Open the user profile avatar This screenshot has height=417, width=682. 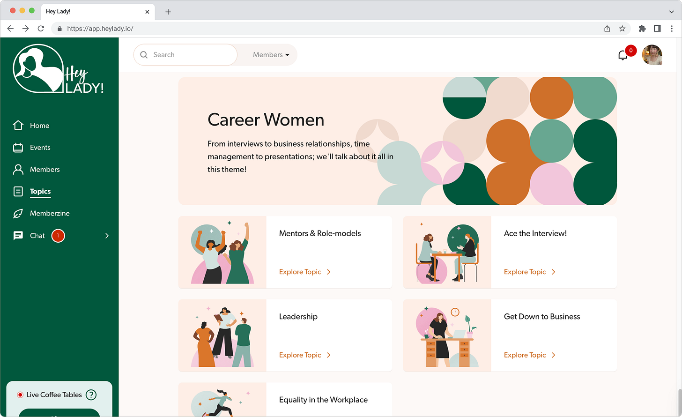652,55
